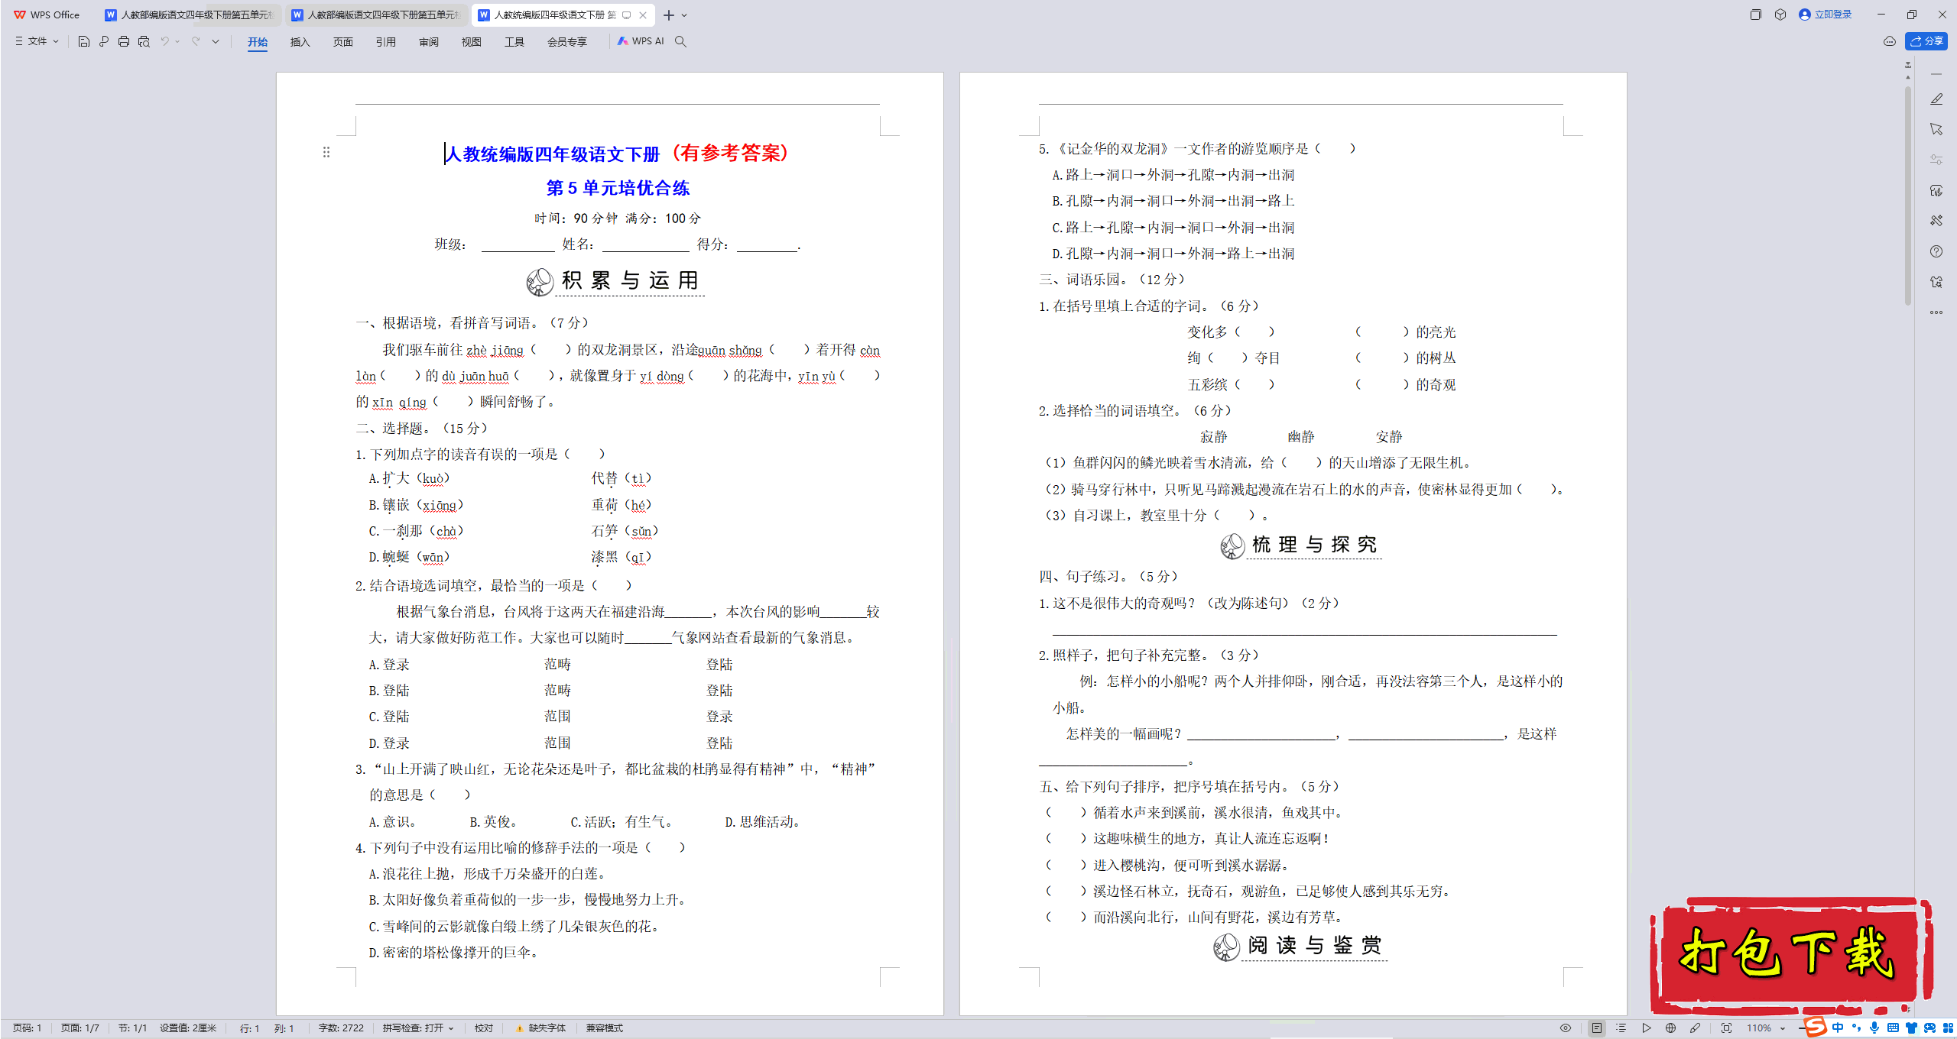Screen dimensions: 1957x1039
Task: Click the microphone voice input icon
Action: [x=1874, y=1028]
